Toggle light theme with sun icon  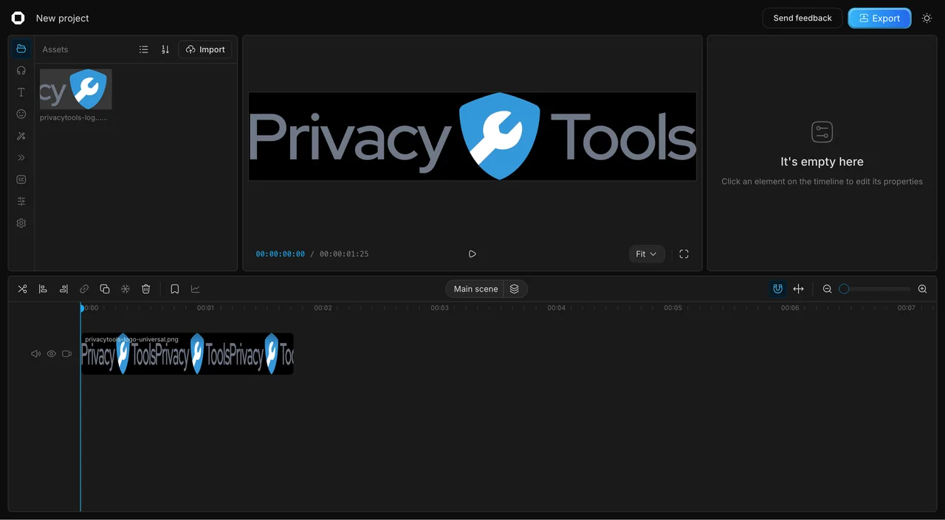pos(927,18)
